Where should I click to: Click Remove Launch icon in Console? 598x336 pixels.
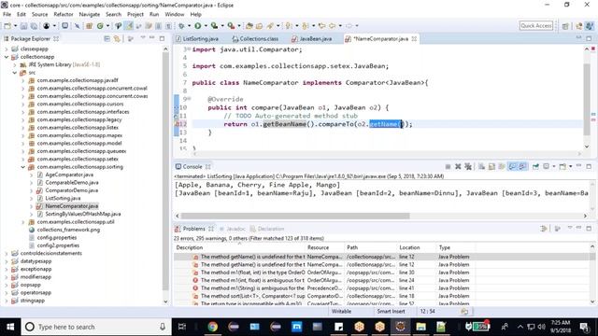[x=458, y=166]
